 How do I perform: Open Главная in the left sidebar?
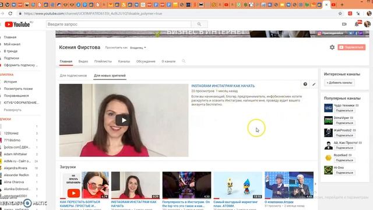(x=10, y=37)
